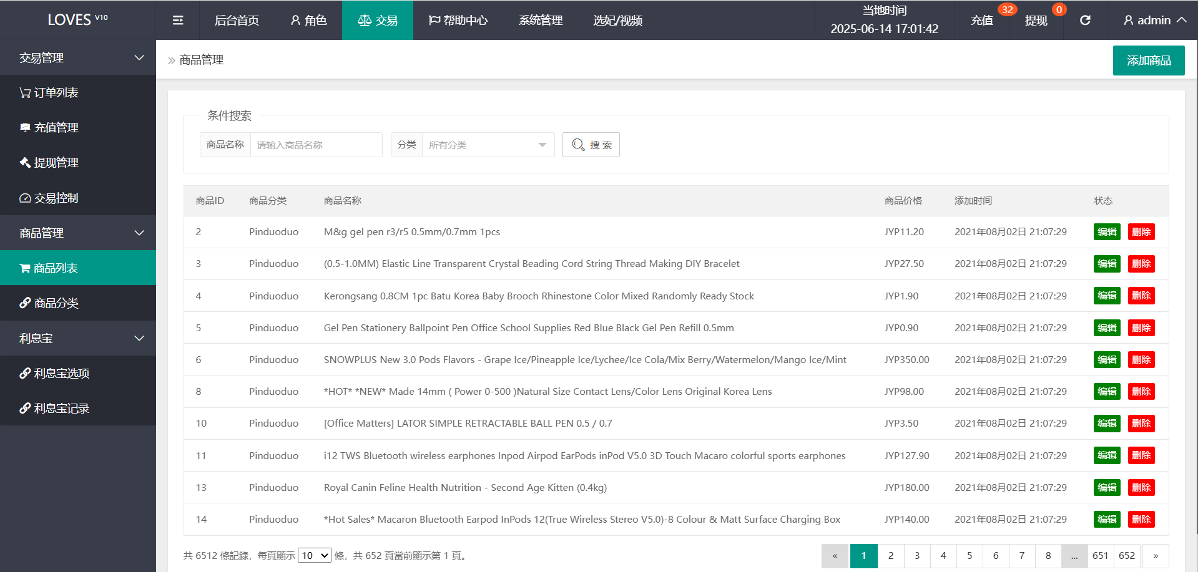Collapse the 交易管理 sidebar group
1198x572 pixels.
tap(78, 57)
